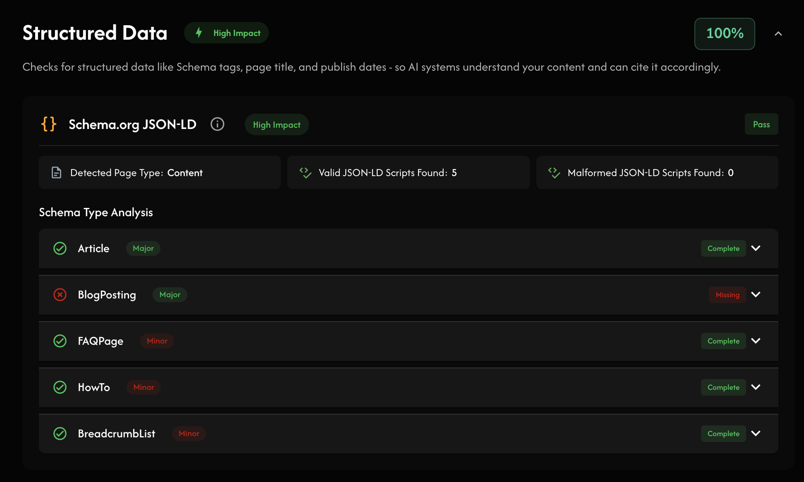The height and width of the screenshot is (482, 804).
Task: Click the code-check icon by Malformed JSON-LD Scripts
Action: click(554, 172)
